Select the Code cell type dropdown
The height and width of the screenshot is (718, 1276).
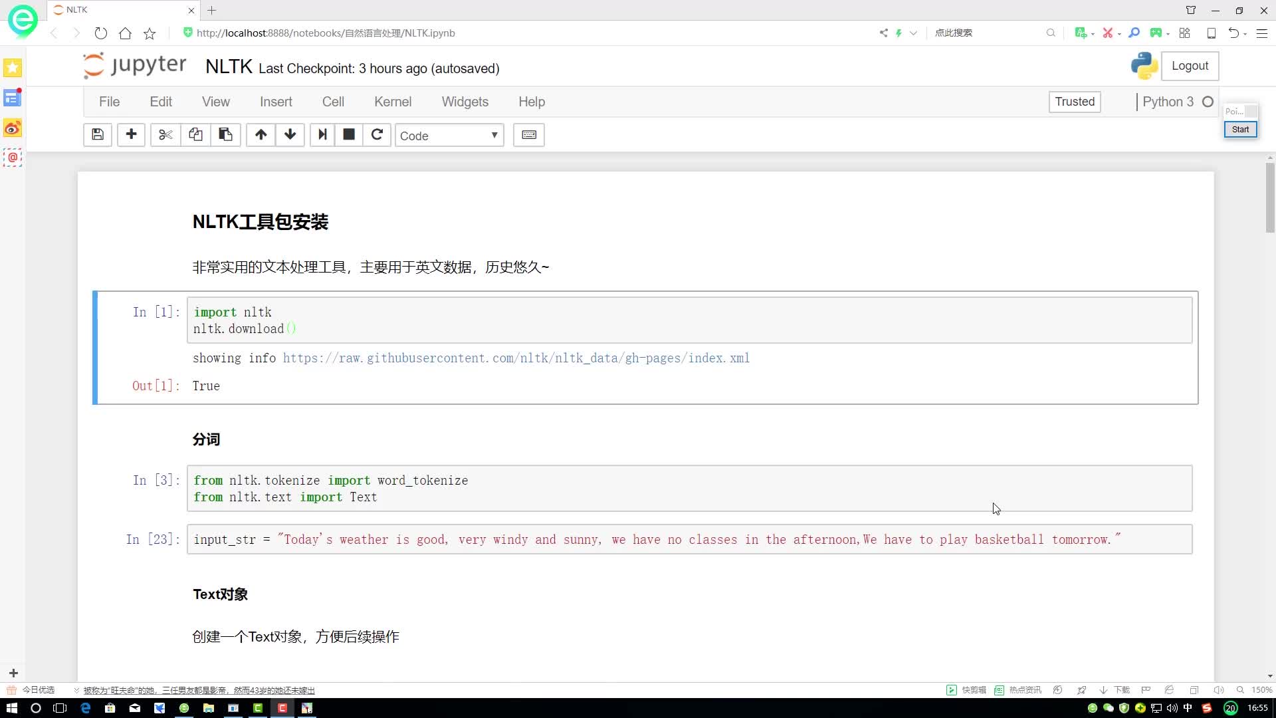tap(449, 135)
